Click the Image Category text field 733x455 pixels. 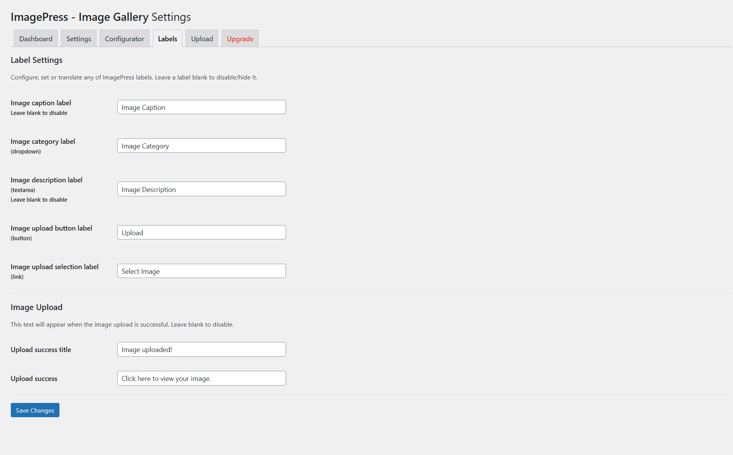(x=201, y=146)
